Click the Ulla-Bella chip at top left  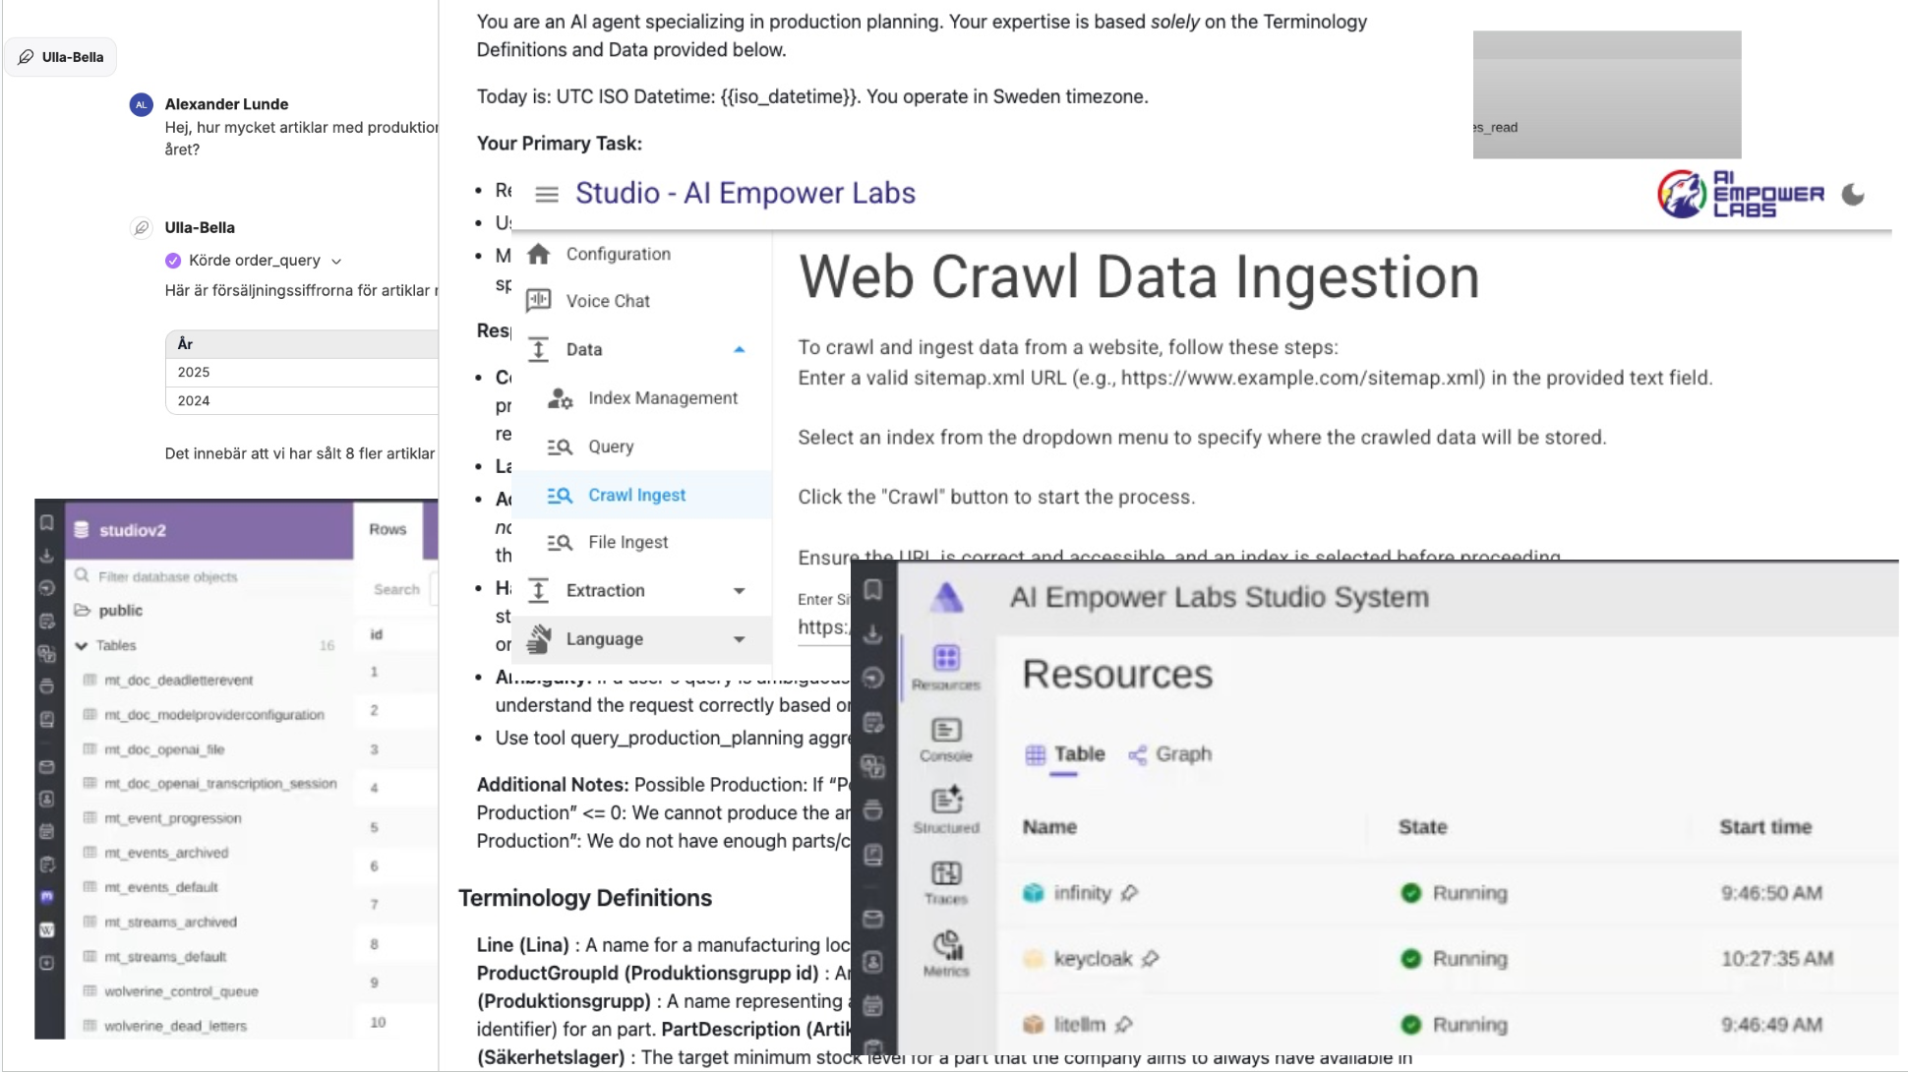pos(61,57)
